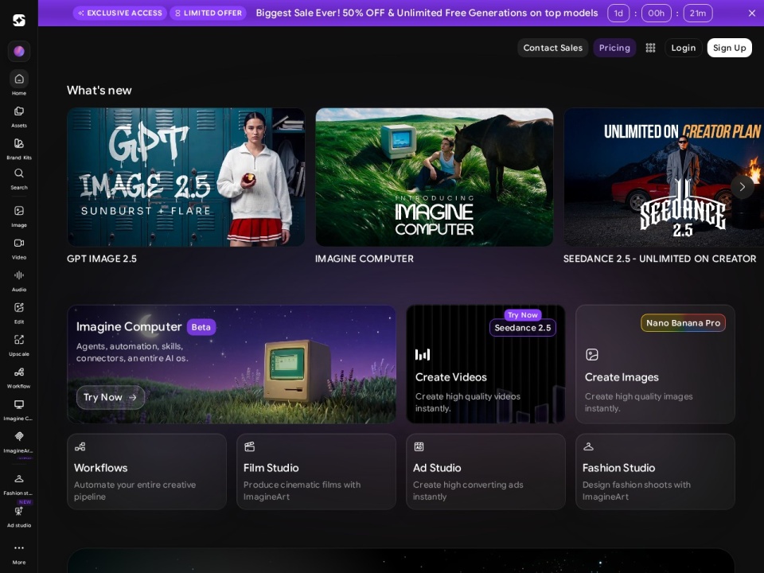This screenshot has height=573, width=764.
Task: Open the Workflows card
Action: point(146,472)
